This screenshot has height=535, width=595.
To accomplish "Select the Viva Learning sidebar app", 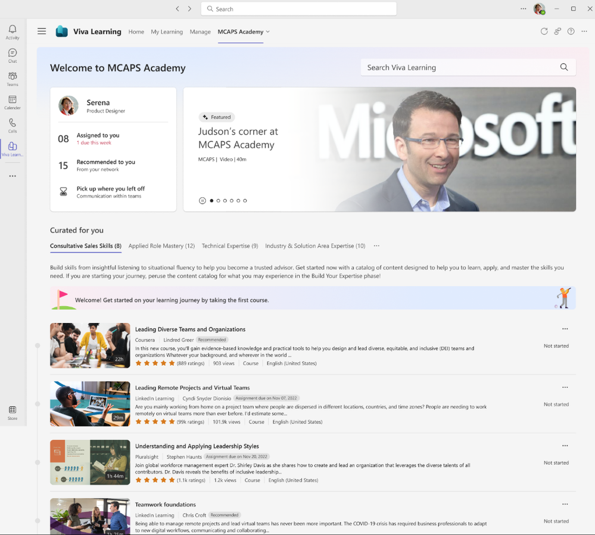I will click(x=13, y=149).
